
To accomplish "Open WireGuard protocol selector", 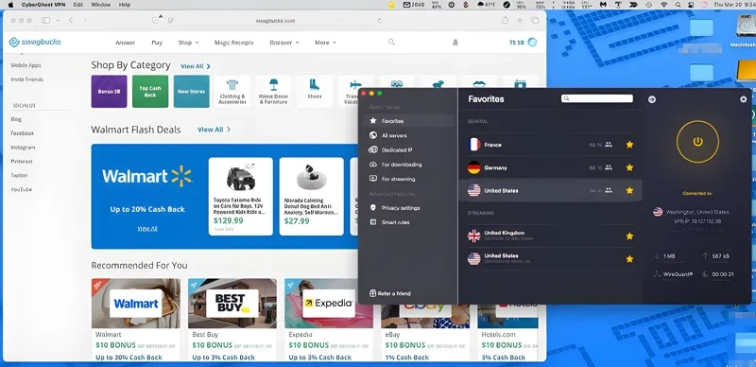I will point(674,274).
